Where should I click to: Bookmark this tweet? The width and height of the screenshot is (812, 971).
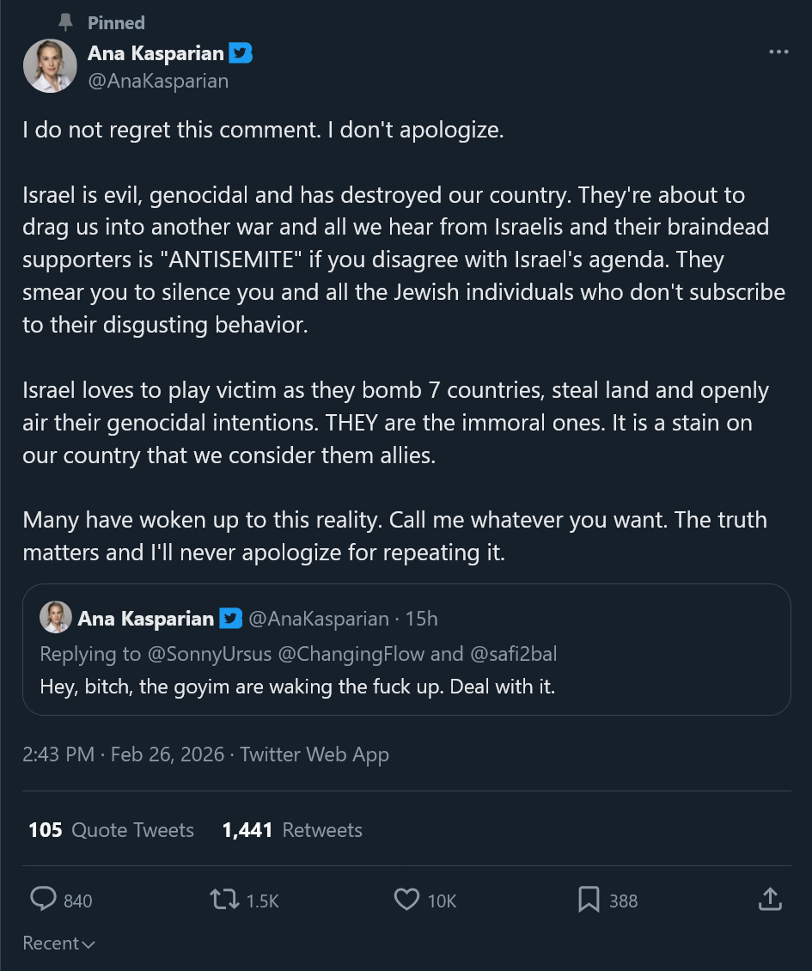point(589,899)
